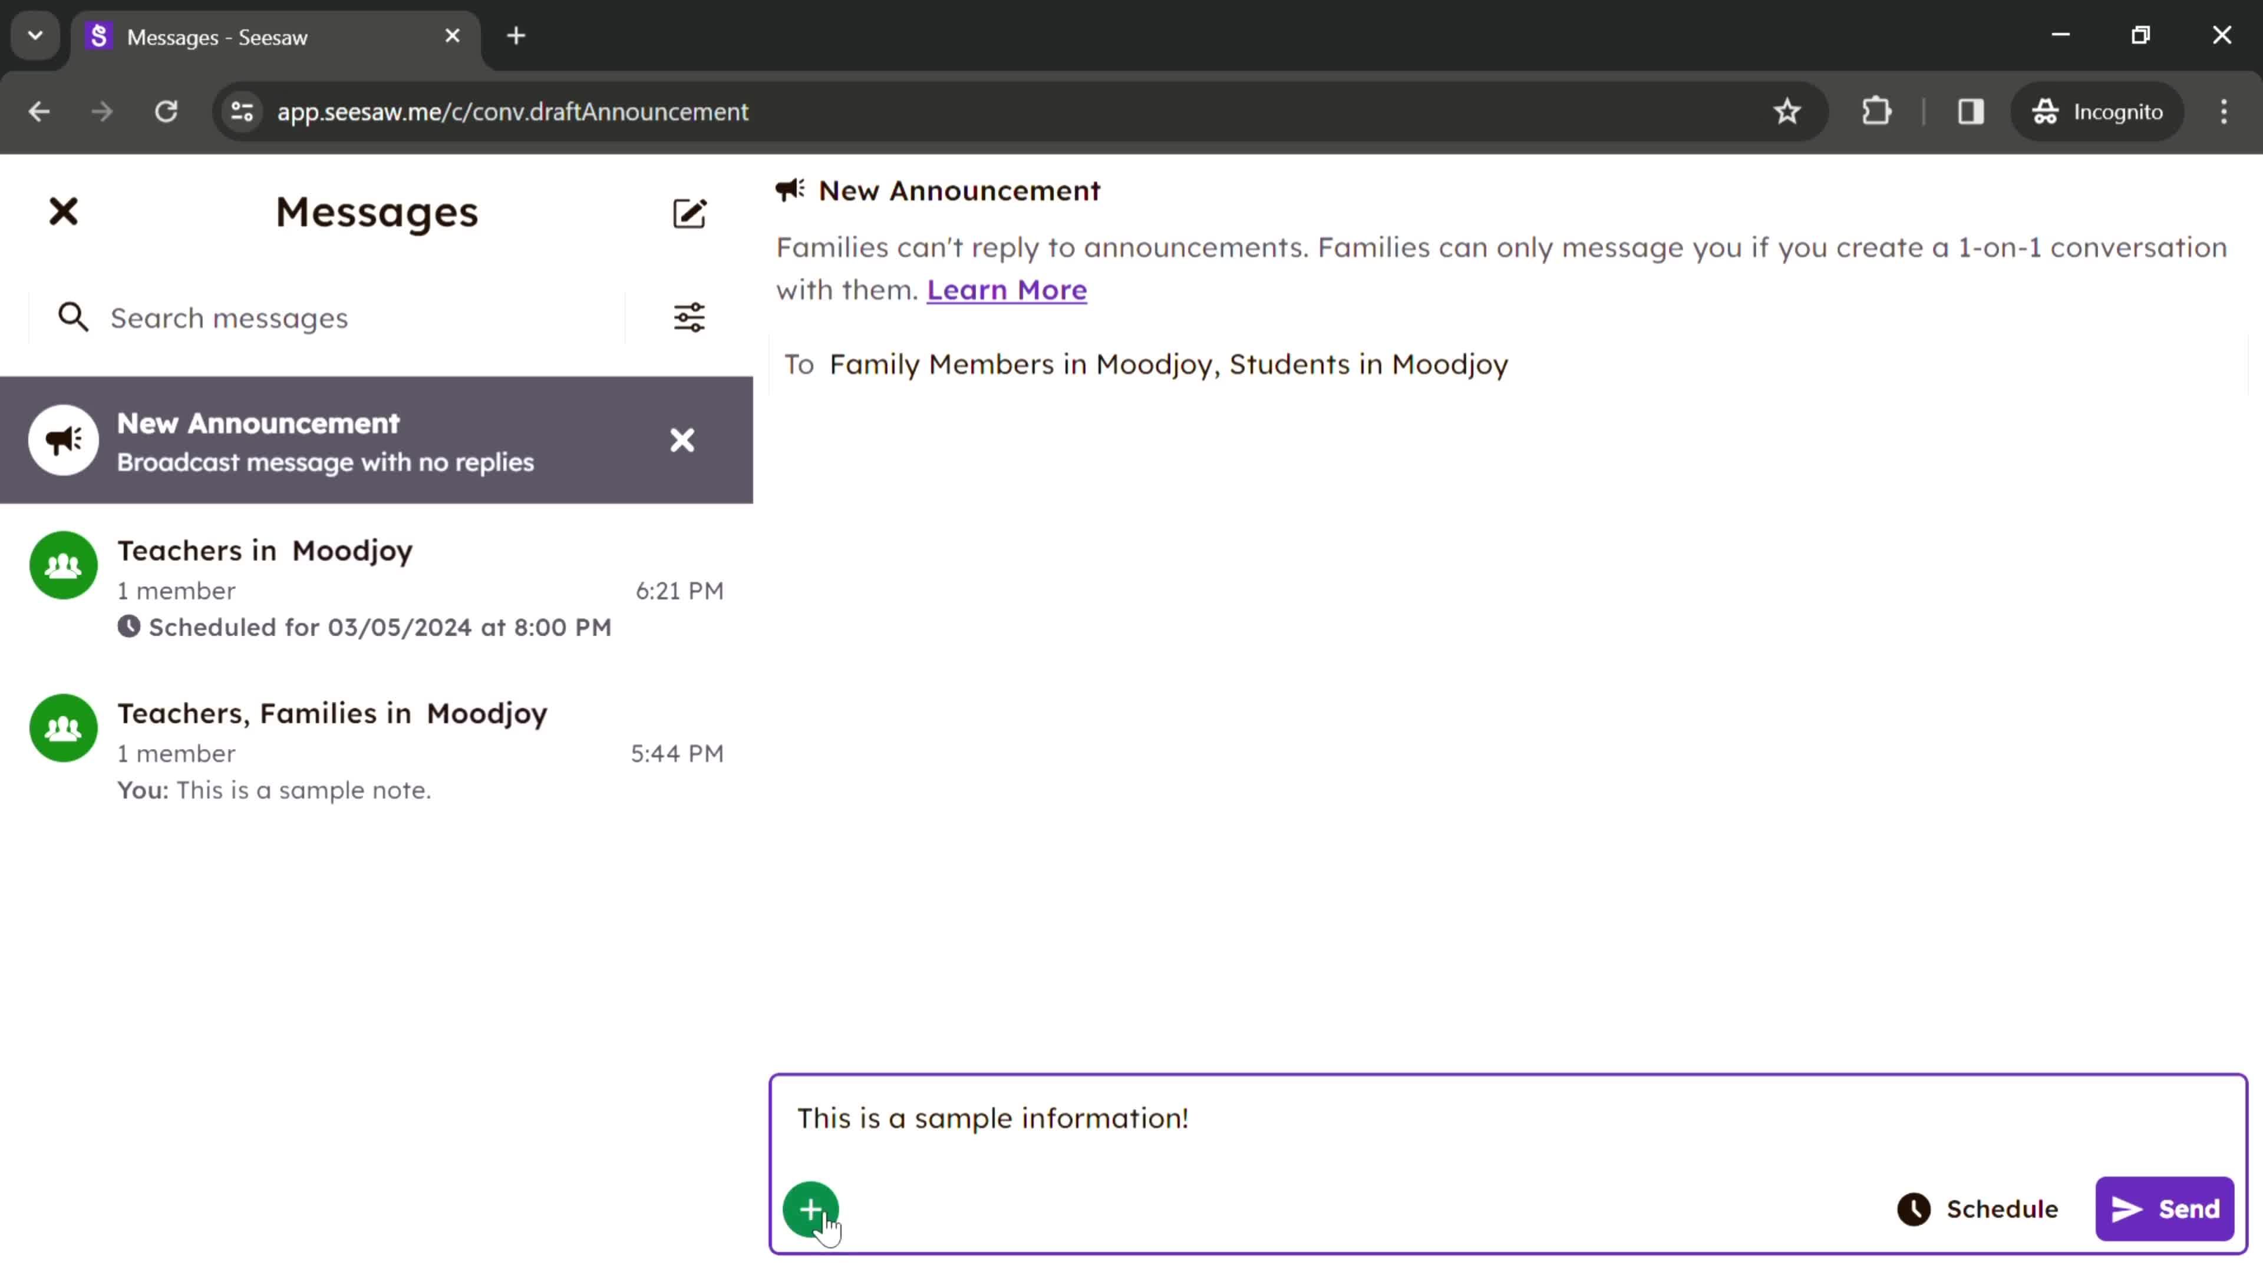Click the search messages icon
This screenshot has height=1272, width=2263.
[73, 317]
